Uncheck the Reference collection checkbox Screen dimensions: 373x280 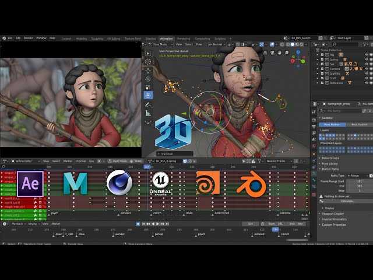click(322, 83)
